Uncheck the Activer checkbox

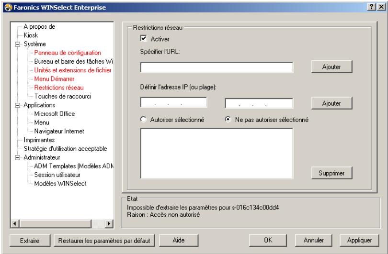pos(143,38)
